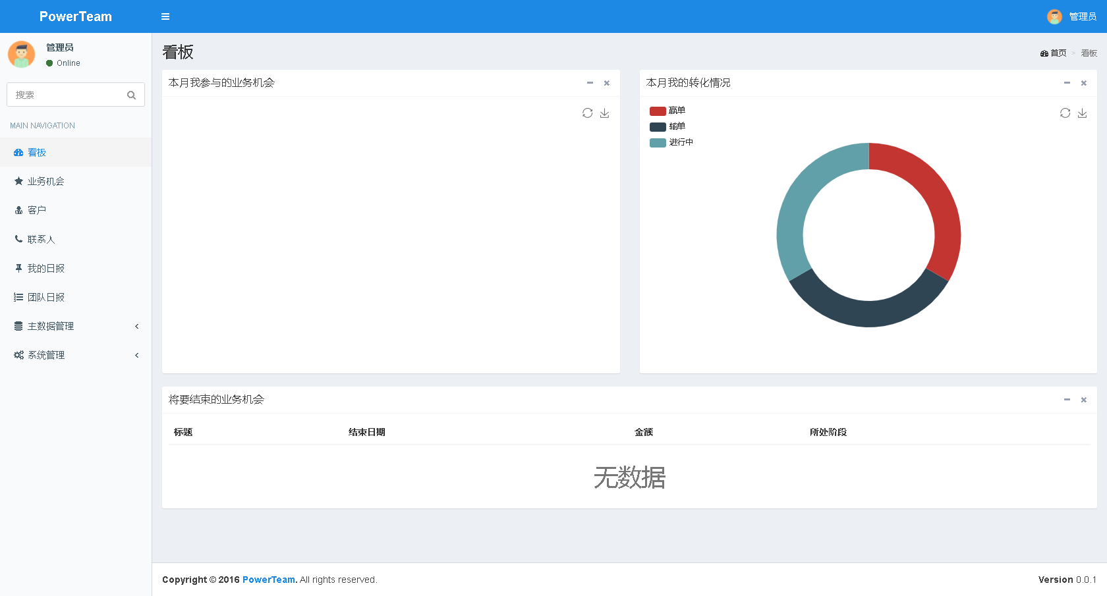Open the 联系人 menu item

tap(76, 239)
